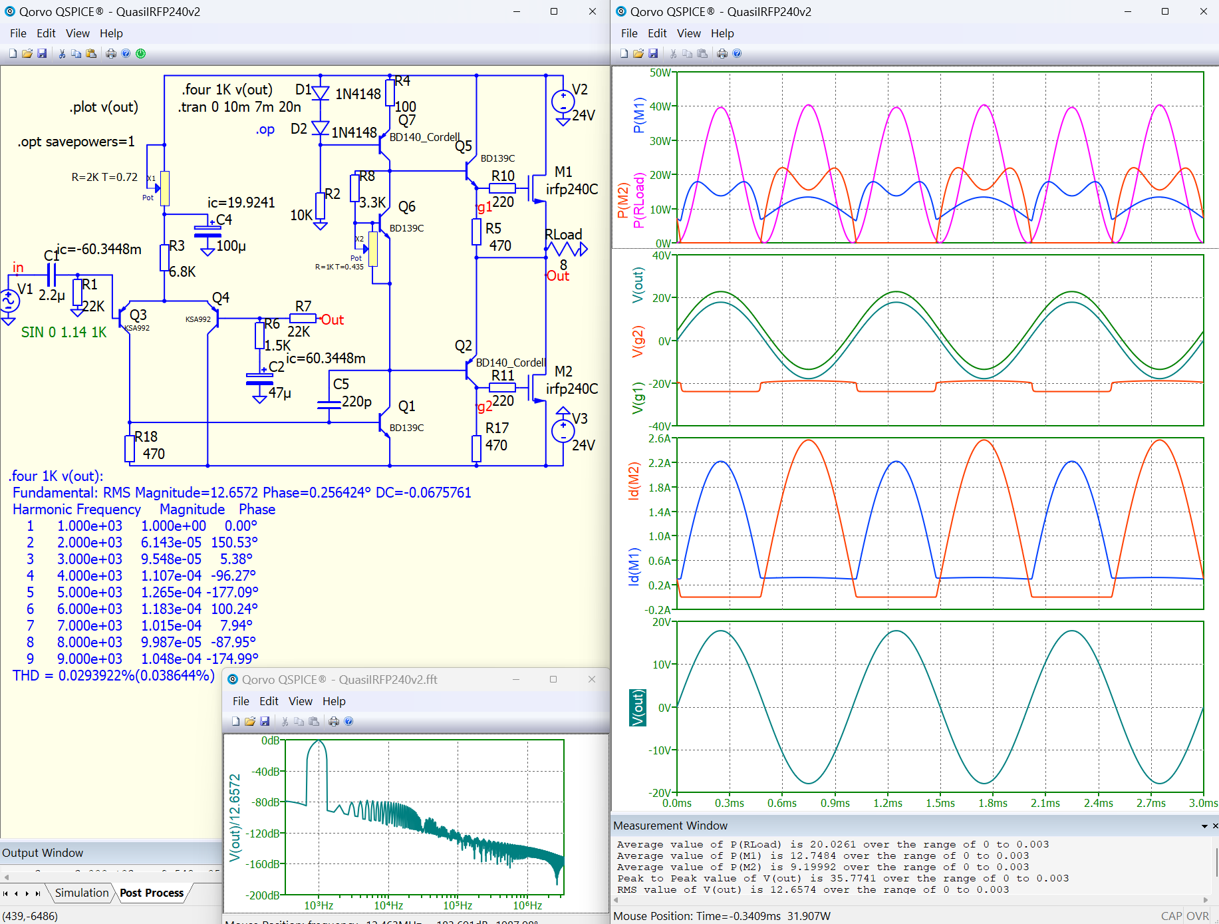The width and height of the screenshot is (1219, 924).
Task: Switch to Simulation tab in Output Window
Action: 82,893
